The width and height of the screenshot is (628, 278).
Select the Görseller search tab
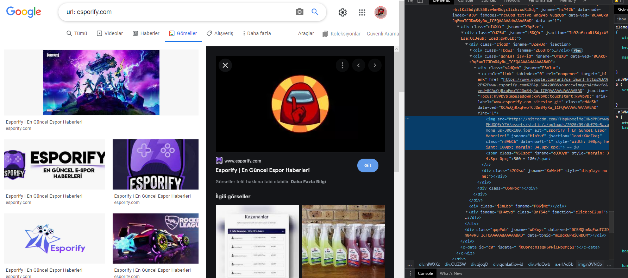183,33
